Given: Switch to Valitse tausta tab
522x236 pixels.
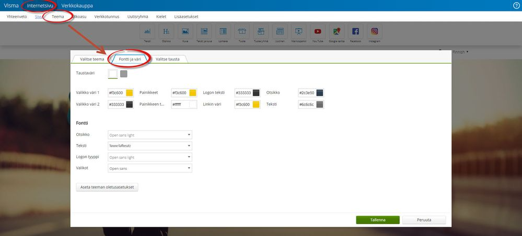Looking at the screenshot, I should [167, 59].
